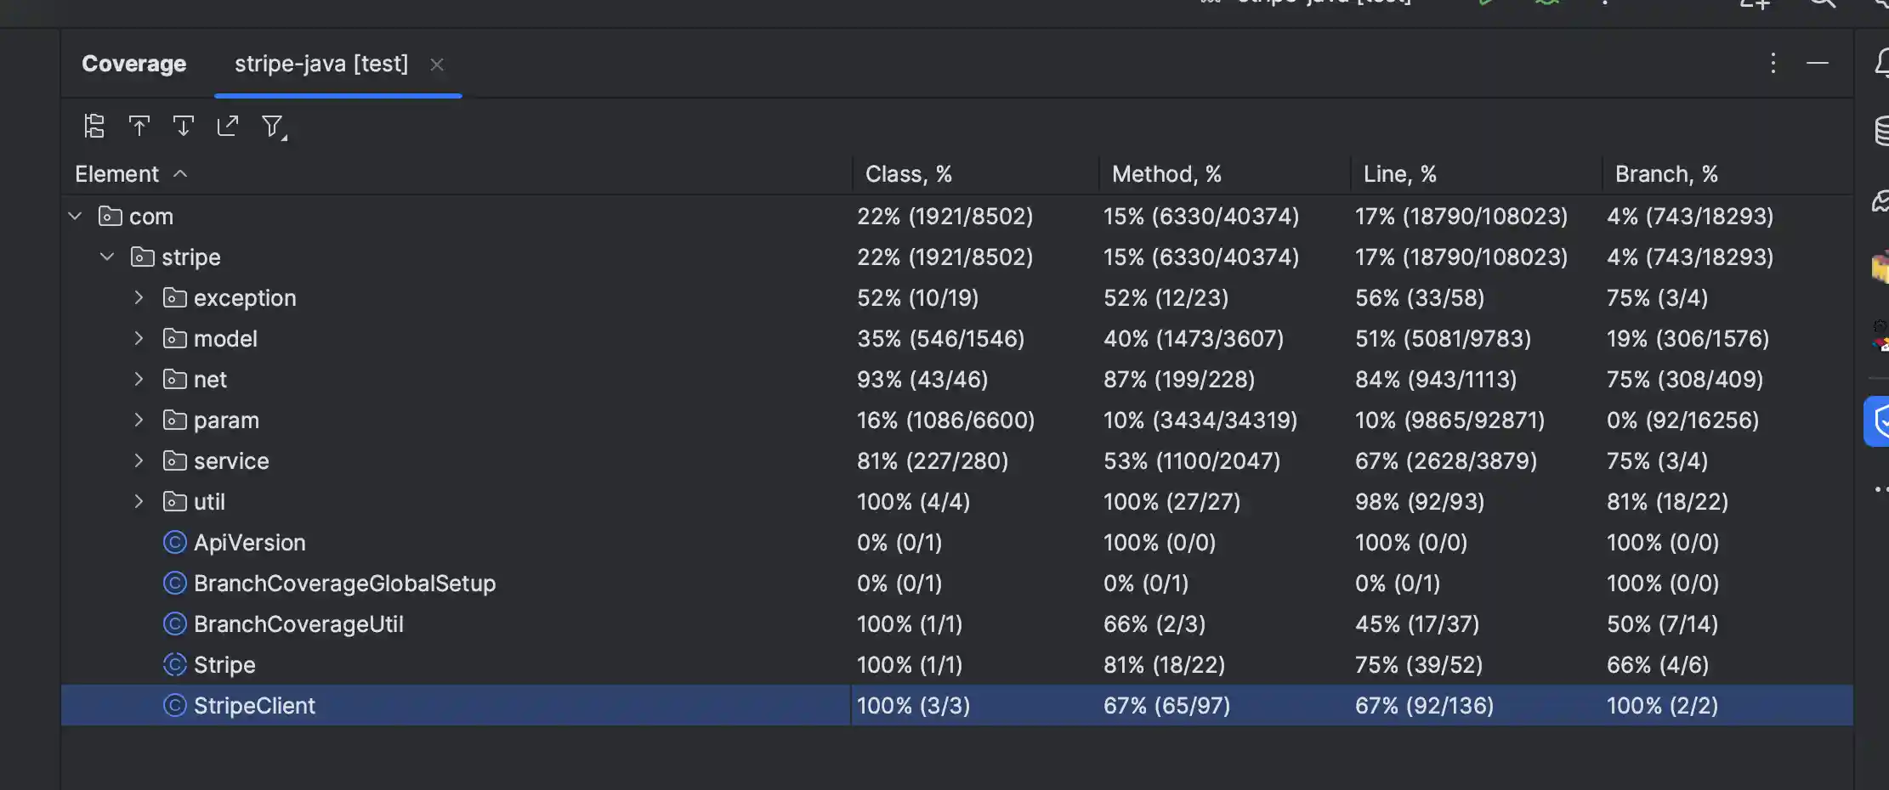This screenshot has height=790, width=1889.
Task: Click the Generate Coverage Report export icon
Action: [228, 127]
